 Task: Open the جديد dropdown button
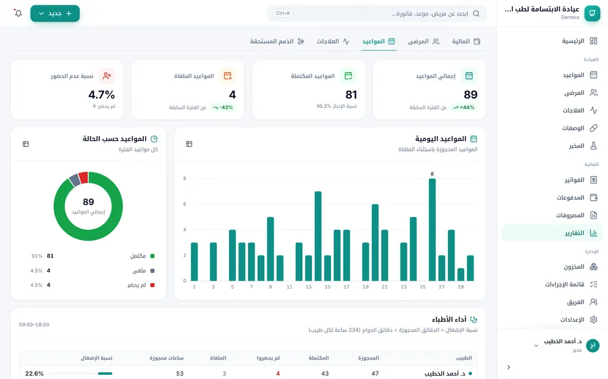pos(55,13)
